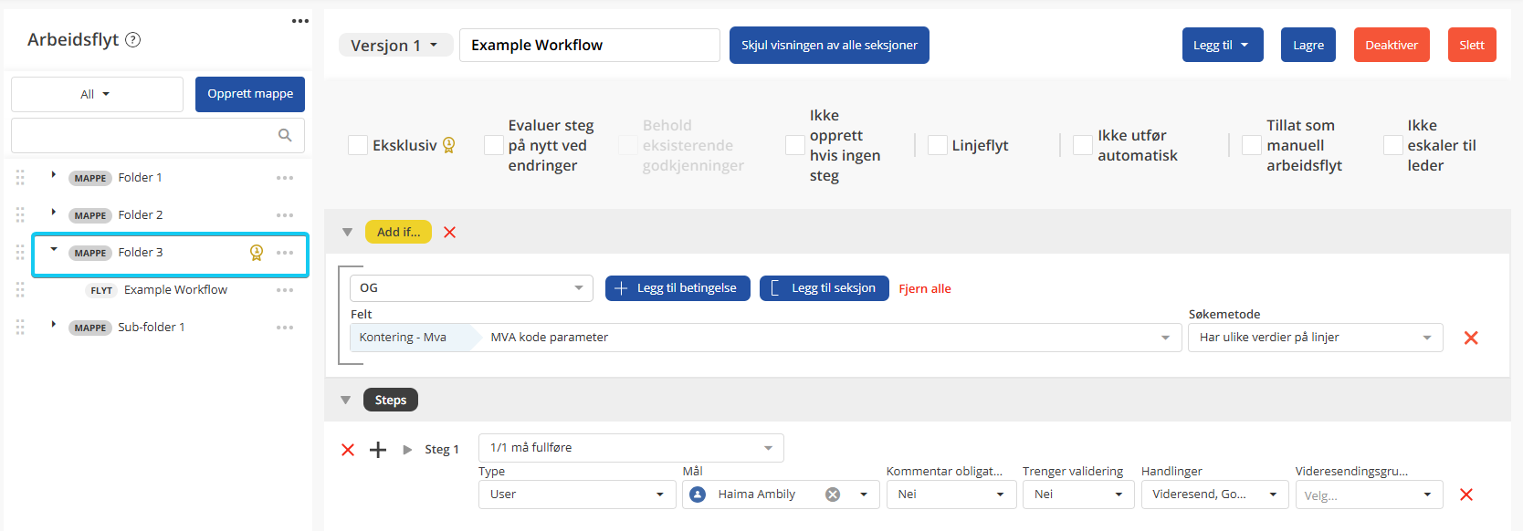
Task: Collapse the Add if section triangle
Action: [347, 233]
